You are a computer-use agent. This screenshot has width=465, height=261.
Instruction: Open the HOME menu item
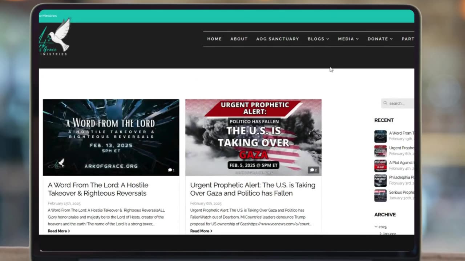[x=214, y=39]
